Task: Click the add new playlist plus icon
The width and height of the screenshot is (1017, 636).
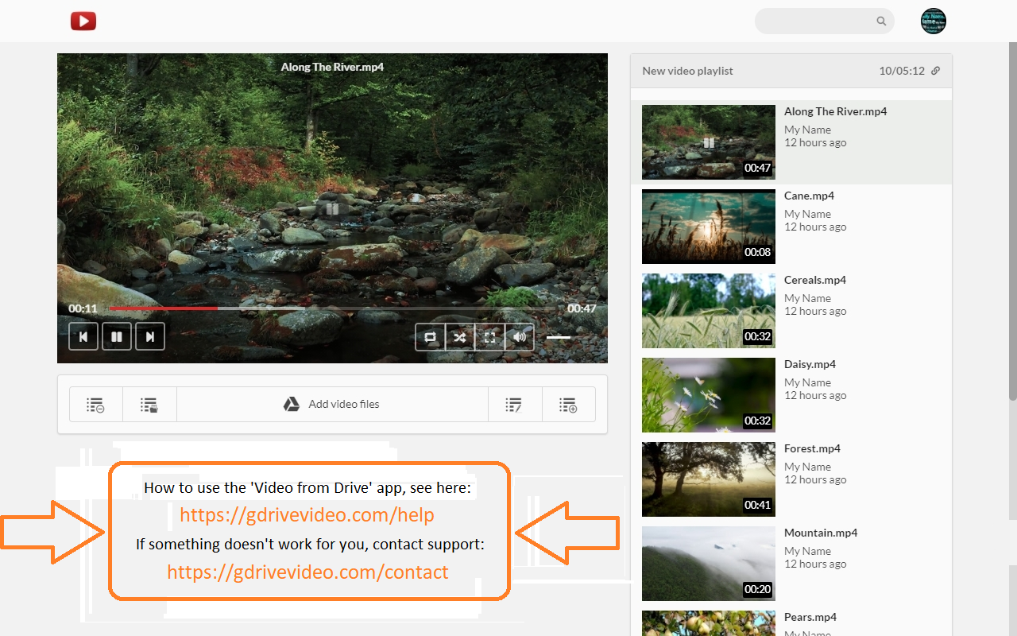Action: click(568, 405)
